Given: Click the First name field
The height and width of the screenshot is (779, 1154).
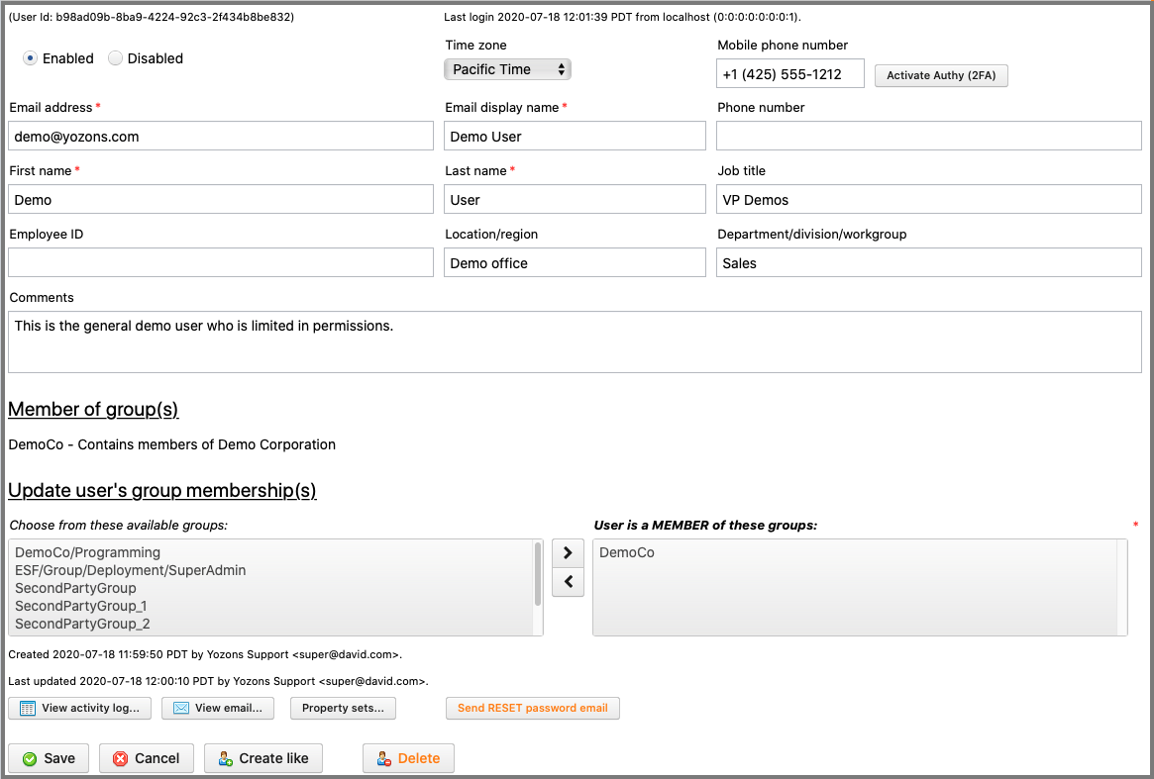Looking at the screenshot, I should coord(221,199).
